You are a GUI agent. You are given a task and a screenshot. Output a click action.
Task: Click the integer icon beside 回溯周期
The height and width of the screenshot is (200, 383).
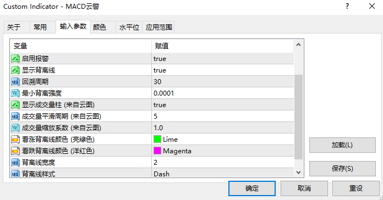point(15,82)
